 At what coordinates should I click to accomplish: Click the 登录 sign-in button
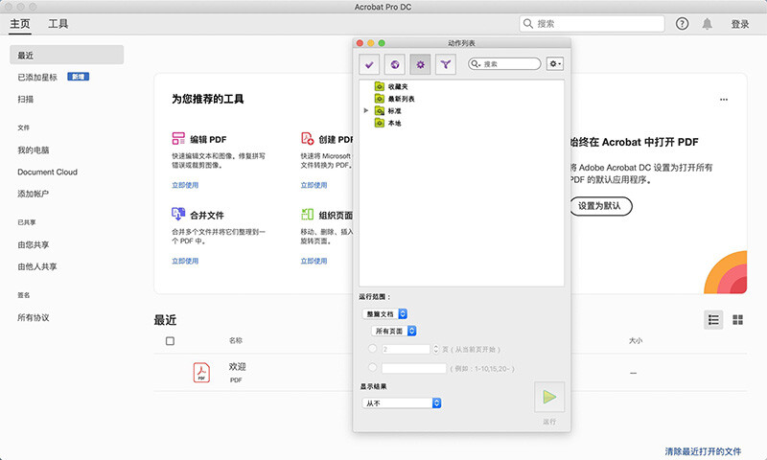pyautogui.click(x=740, y=24)
